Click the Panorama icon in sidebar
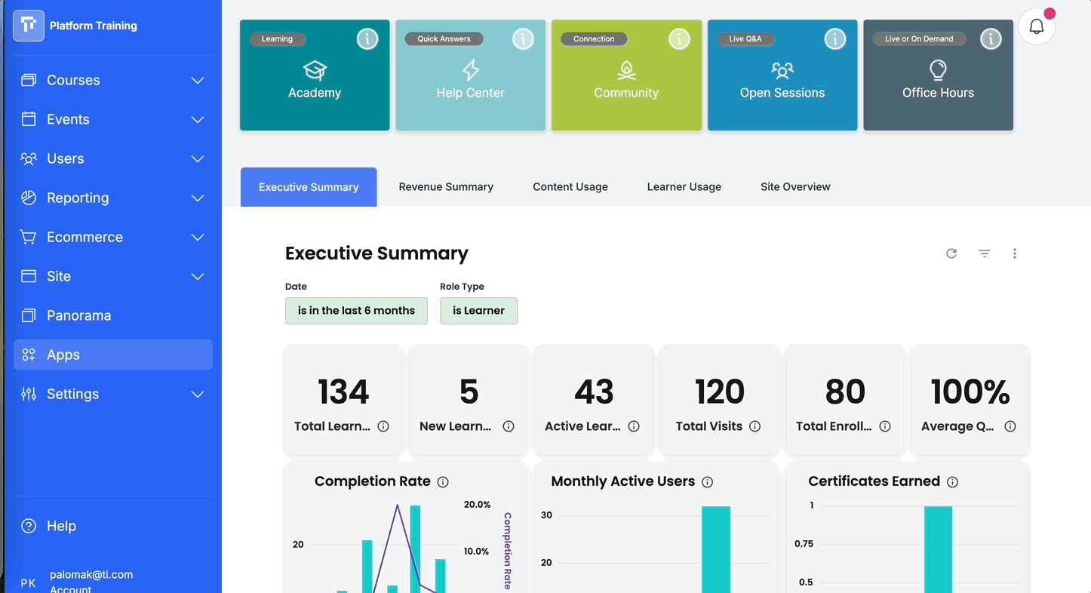Image resolution: width=1091 pixels, height=593 pixels. click(29, 315)
